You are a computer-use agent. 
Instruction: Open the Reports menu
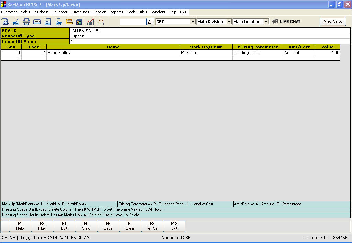[x=116, y=12]
